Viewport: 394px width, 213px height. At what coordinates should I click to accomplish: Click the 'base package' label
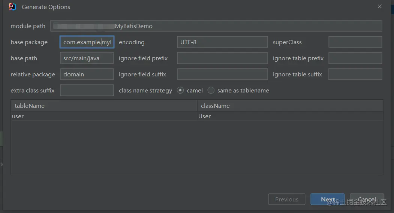pos(29,42)
